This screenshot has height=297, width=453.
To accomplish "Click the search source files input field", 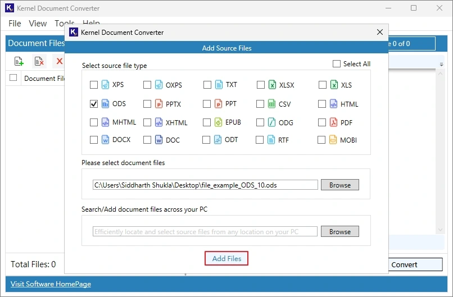I will (205, 231).
